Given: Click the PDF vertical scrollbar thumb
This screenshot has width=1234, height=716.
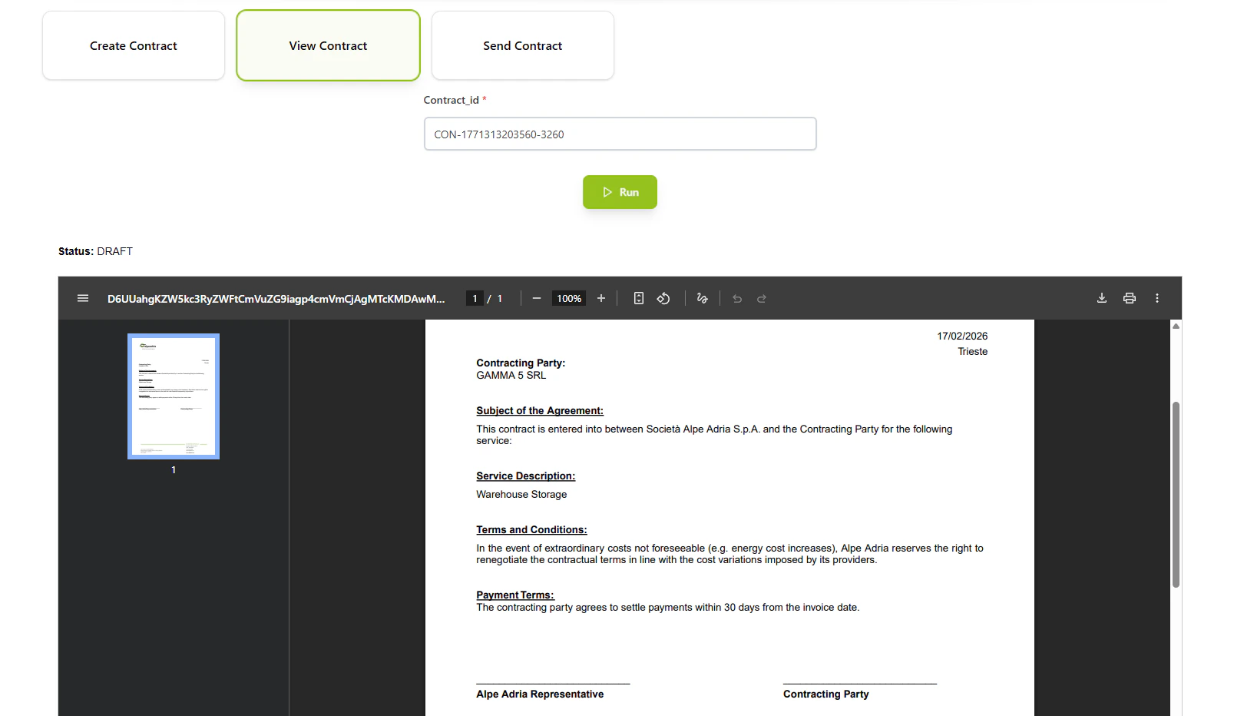Looking at the screenshot, I should pyautogui.click(x=1176, y=495).
